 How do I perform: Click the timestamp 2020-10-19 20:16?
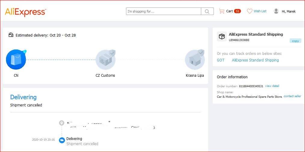43,140
